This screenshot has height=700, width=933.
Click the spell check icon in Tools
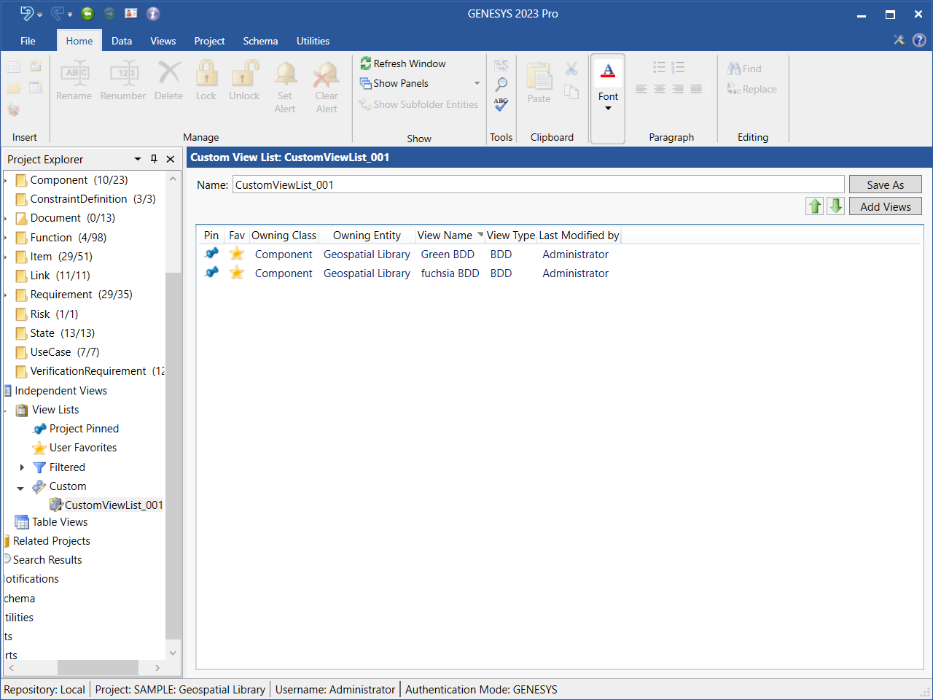(501, 104)
